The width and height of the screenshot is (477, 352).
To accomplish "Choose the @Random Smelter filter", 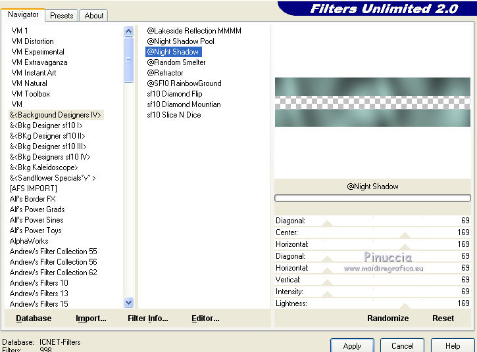I will [176, 62].
